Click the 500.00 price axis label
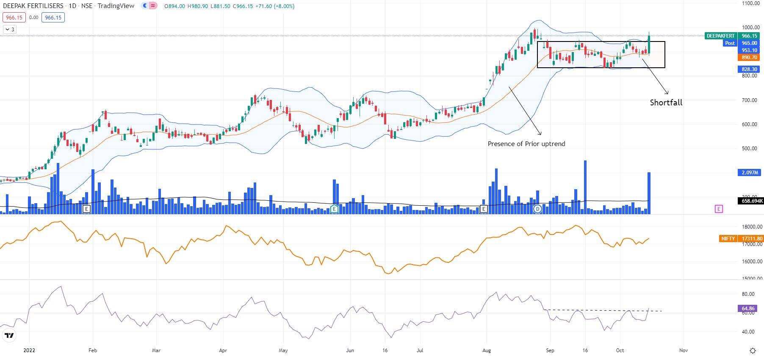The image size is (764, 356). pos(749,149)
